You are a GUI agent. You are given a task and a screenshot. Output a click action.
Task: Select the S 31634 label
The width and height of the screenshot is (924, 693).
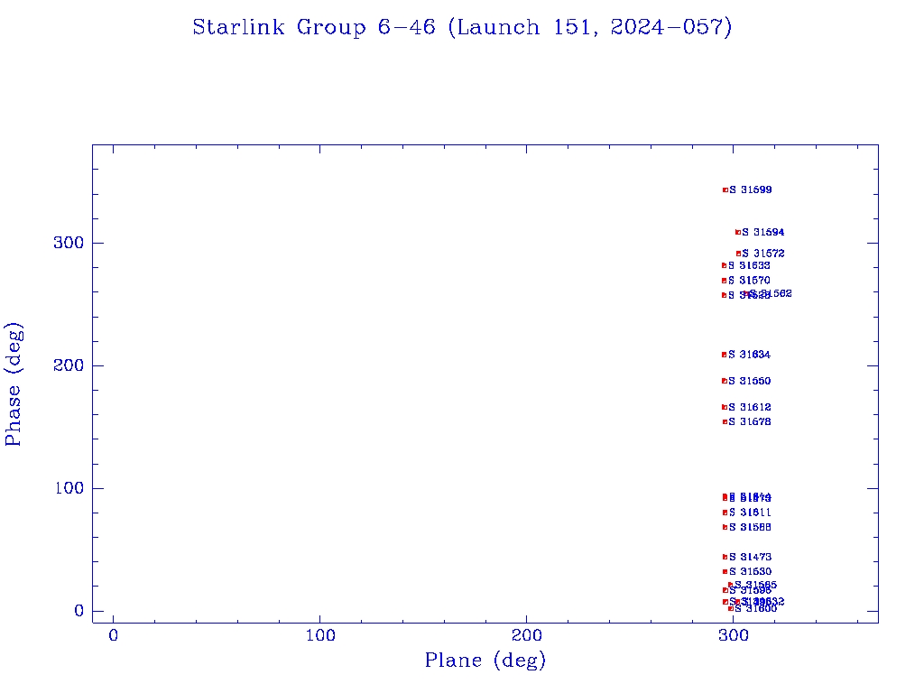point(750,355)
